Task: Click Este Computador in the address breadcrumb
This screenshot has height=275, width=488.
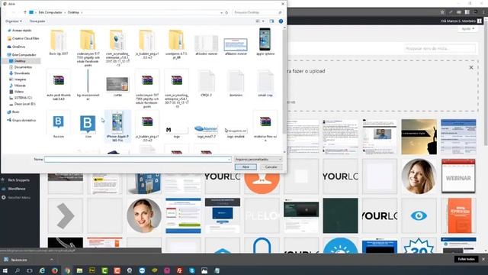Action: pyautogui.click(x=50, y=12)
